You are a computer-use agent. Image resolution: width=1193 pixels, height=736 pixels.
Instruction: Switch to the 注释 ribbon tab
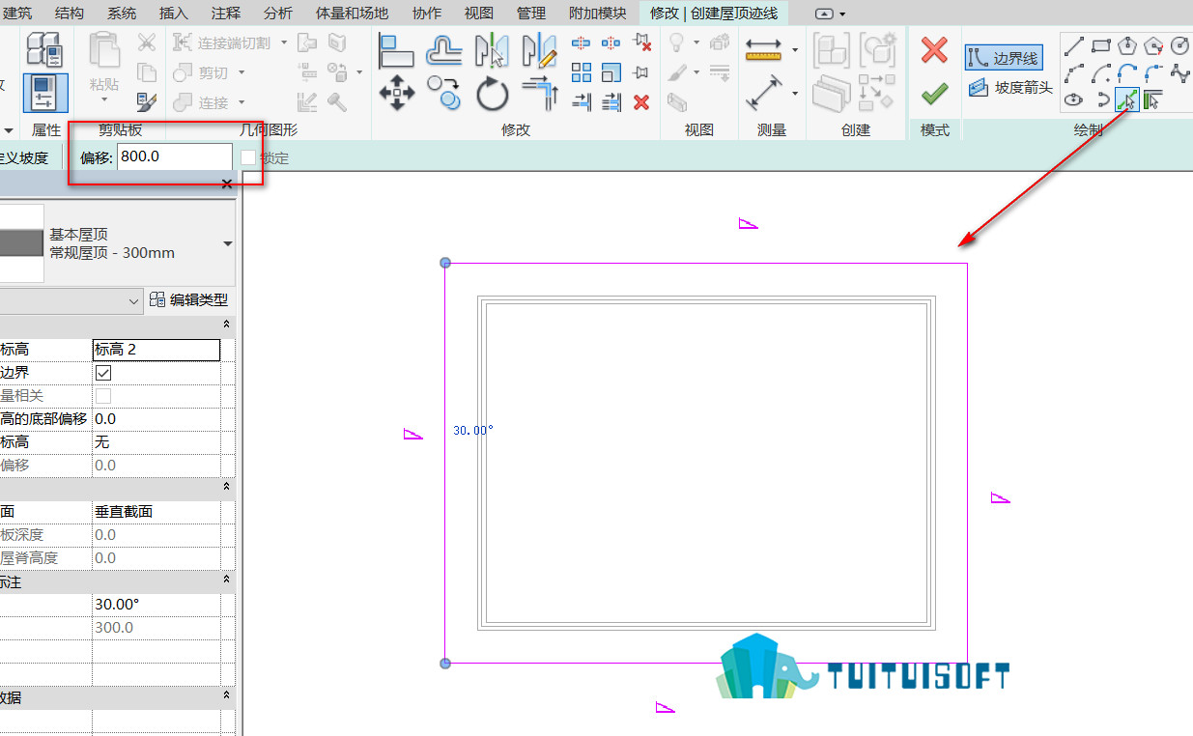[x=226, y=14]
